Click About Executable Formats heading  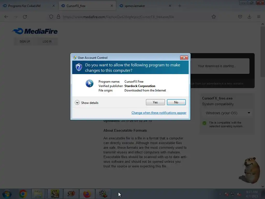coord(125,131)
